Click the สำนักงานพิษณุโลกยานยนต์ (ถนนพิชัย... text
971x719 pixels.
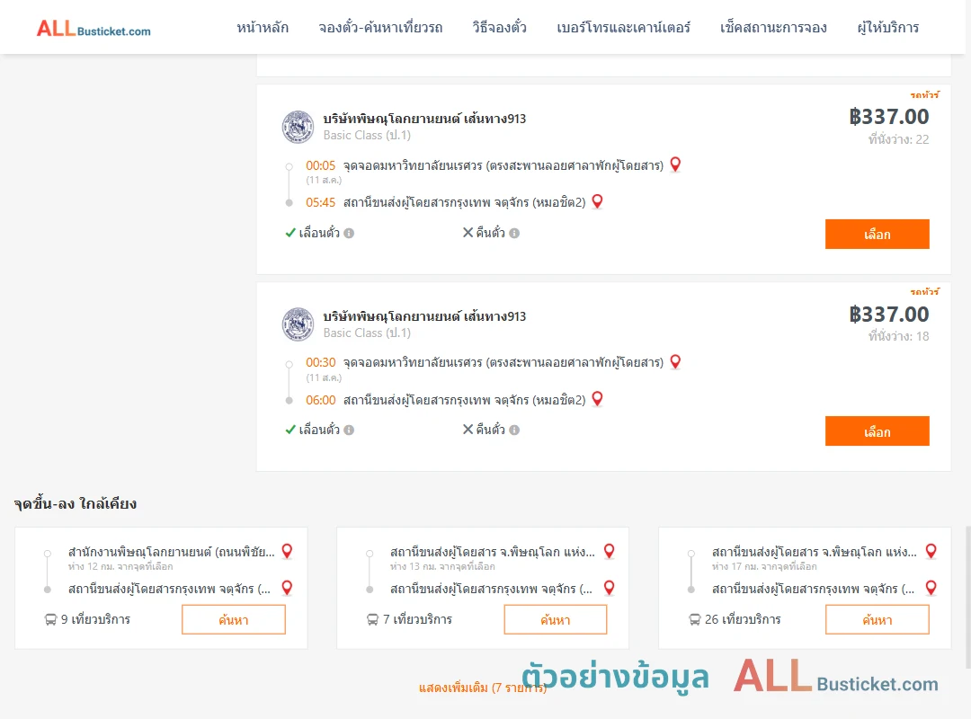172,552
